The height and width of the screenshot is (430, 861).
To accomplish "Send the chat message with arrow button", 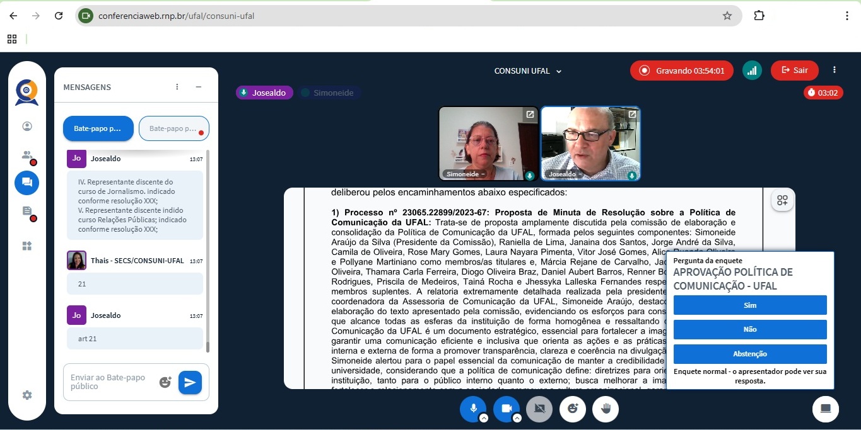I will pos(190,382).
